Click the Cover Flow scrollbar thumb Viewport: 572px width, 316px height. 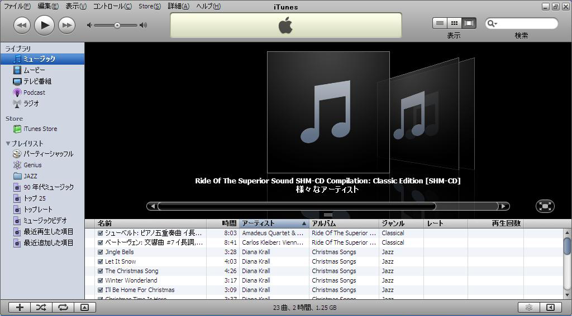pyautogui.click(x=297, y=206)
